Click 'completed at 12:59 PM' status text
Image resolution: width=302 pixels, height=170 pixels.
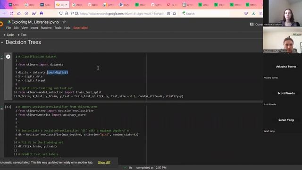tap(151, 168)
